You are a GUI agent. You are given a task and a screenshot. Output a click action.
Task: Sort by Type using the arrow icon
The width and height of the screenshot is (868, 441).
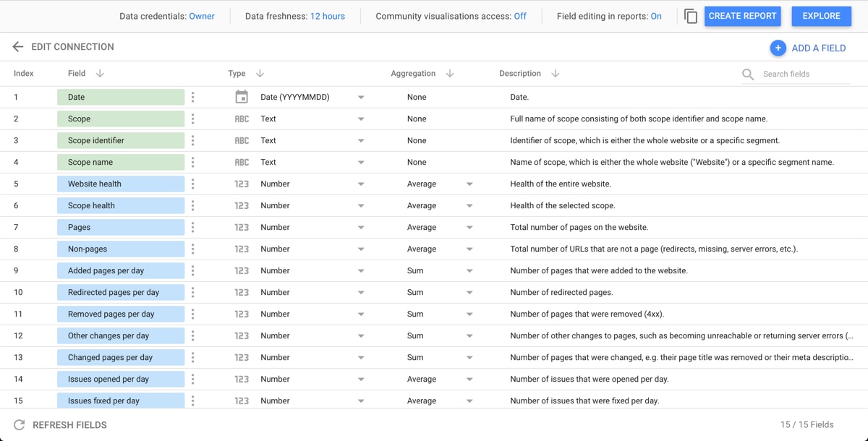coord(260,74)
